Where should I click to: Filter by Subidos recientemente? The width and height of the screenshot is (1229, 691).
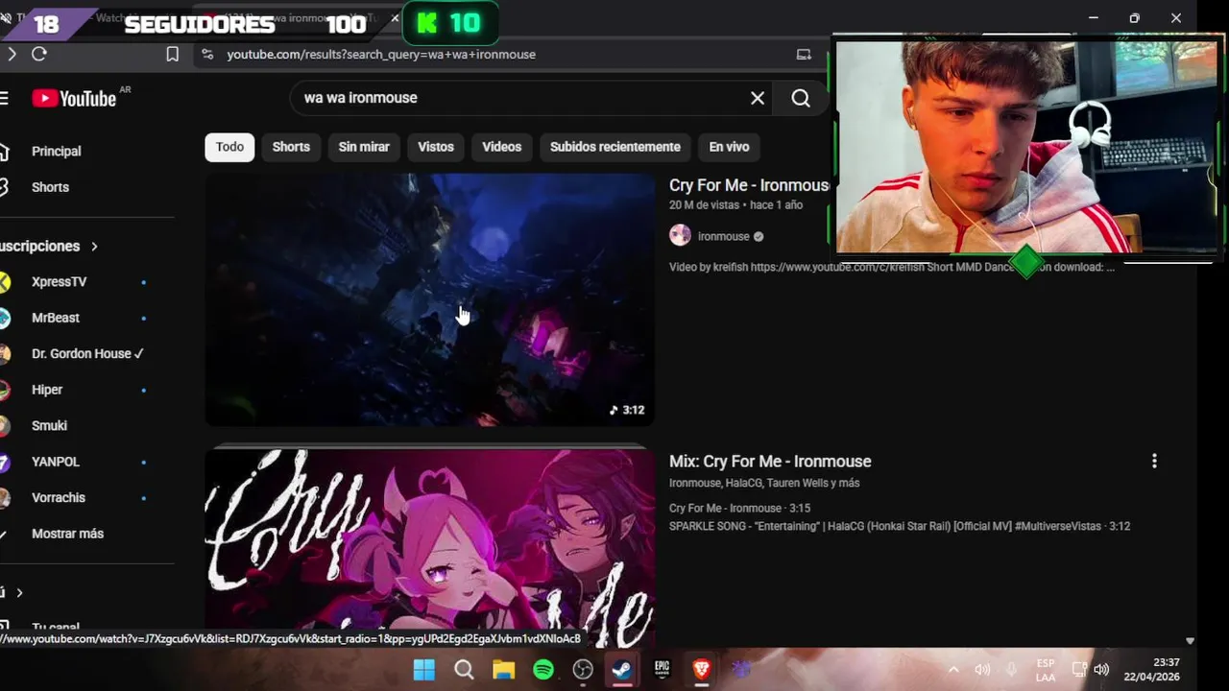tap(615, 147)
